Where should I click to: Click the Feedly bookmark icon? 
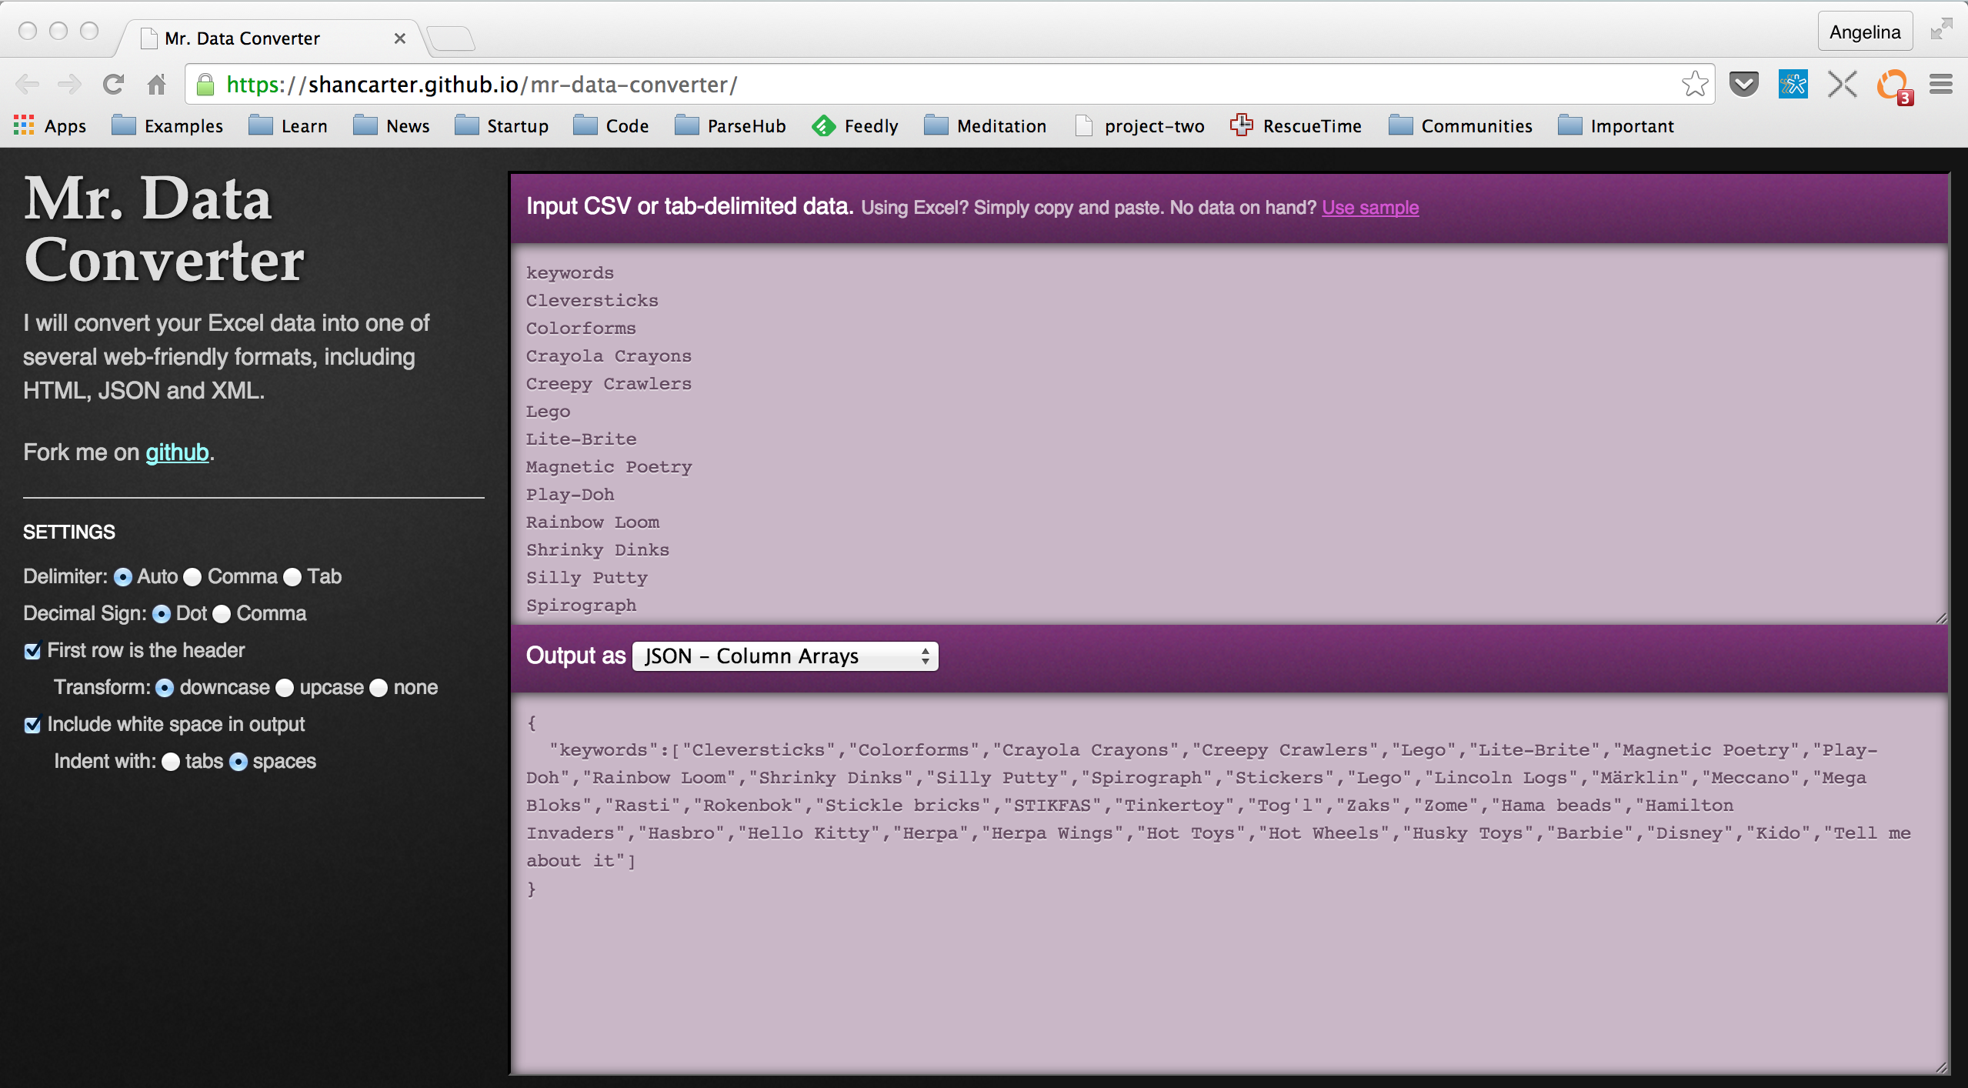coord(824,126)
